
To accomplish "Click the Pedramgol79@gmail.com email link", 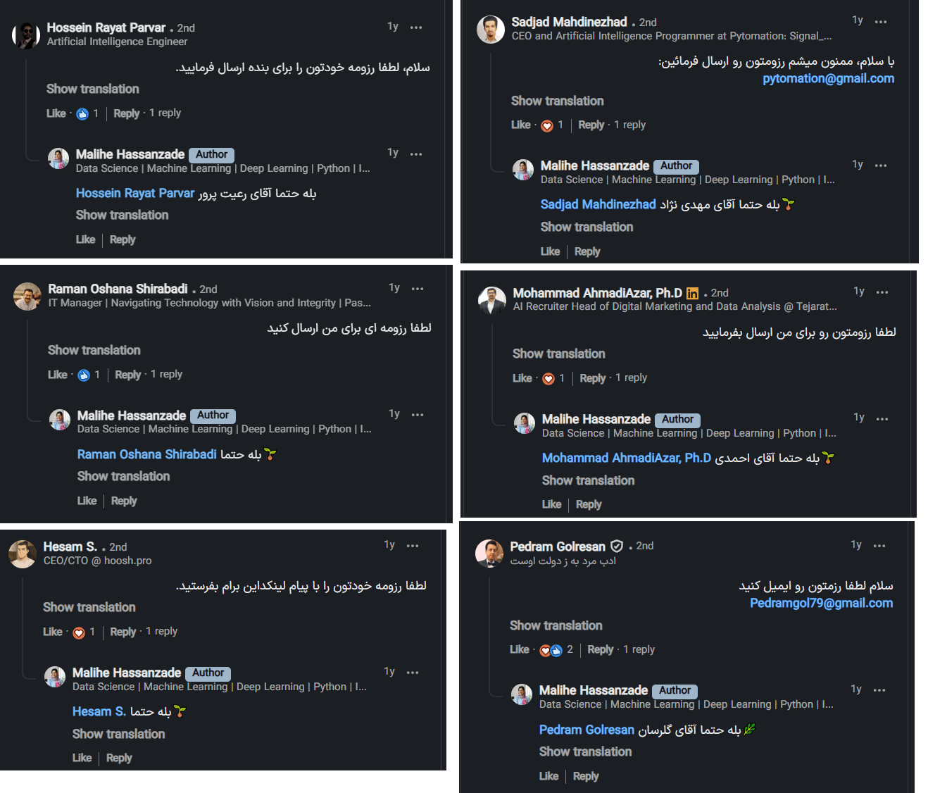I will 821,604.
